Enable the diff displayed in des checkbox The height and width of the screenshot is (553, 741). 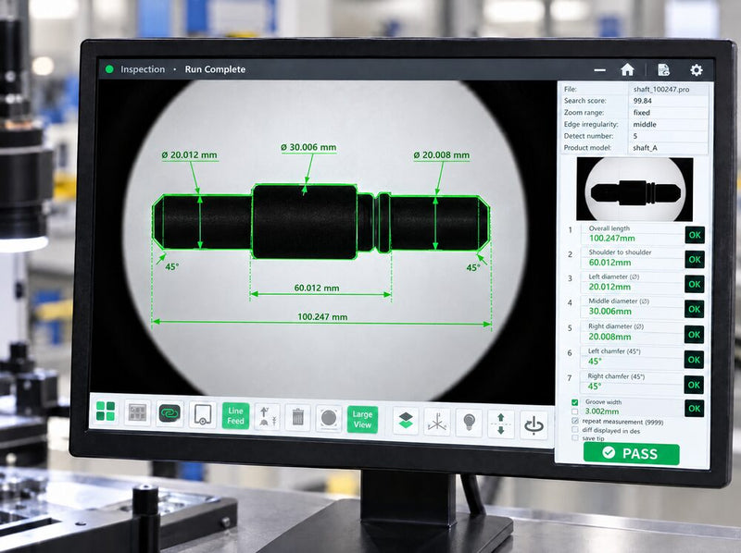574,430
